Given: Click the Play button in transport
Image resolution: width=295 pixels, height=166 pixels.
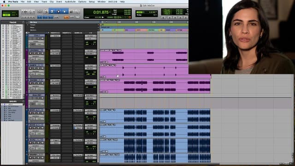Looking at the screenshot, I should coord(170,18).
